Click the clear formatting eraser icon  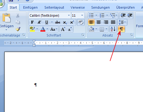coord(81,22)
